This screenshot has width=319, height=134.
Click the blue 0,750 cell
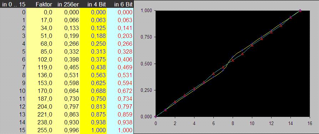(98, 99)
